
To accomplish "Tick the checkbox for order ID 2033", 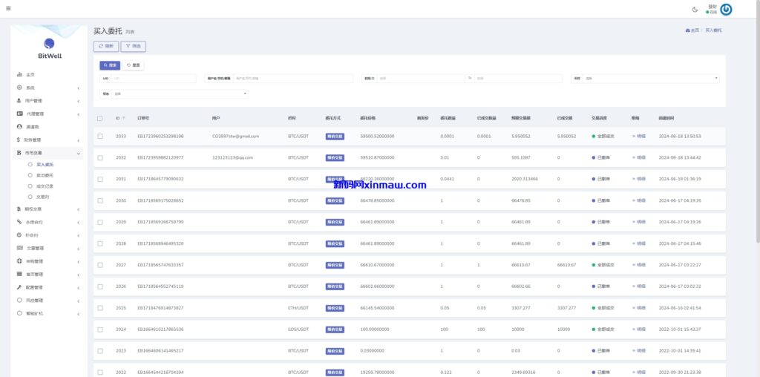I will click(x=100, y=137).
